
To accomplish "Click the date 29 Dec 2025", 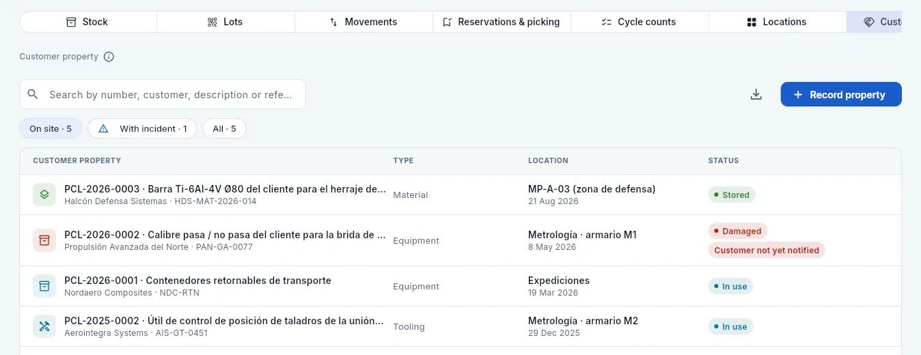I will (554, 333).
